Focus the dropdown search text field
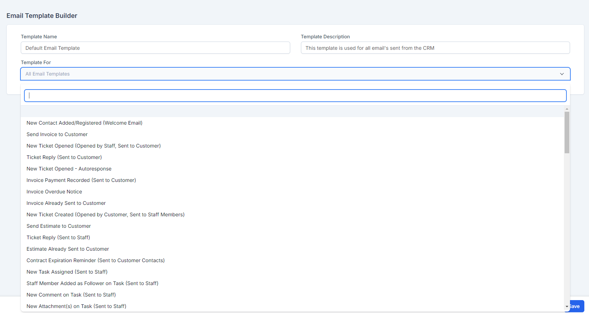 pos(295,96)
